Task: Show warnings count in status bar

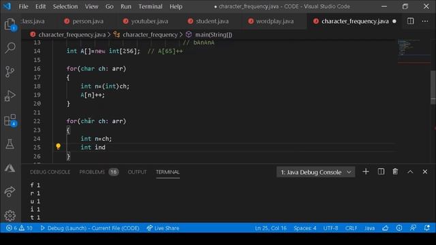Action: (26, 228)
